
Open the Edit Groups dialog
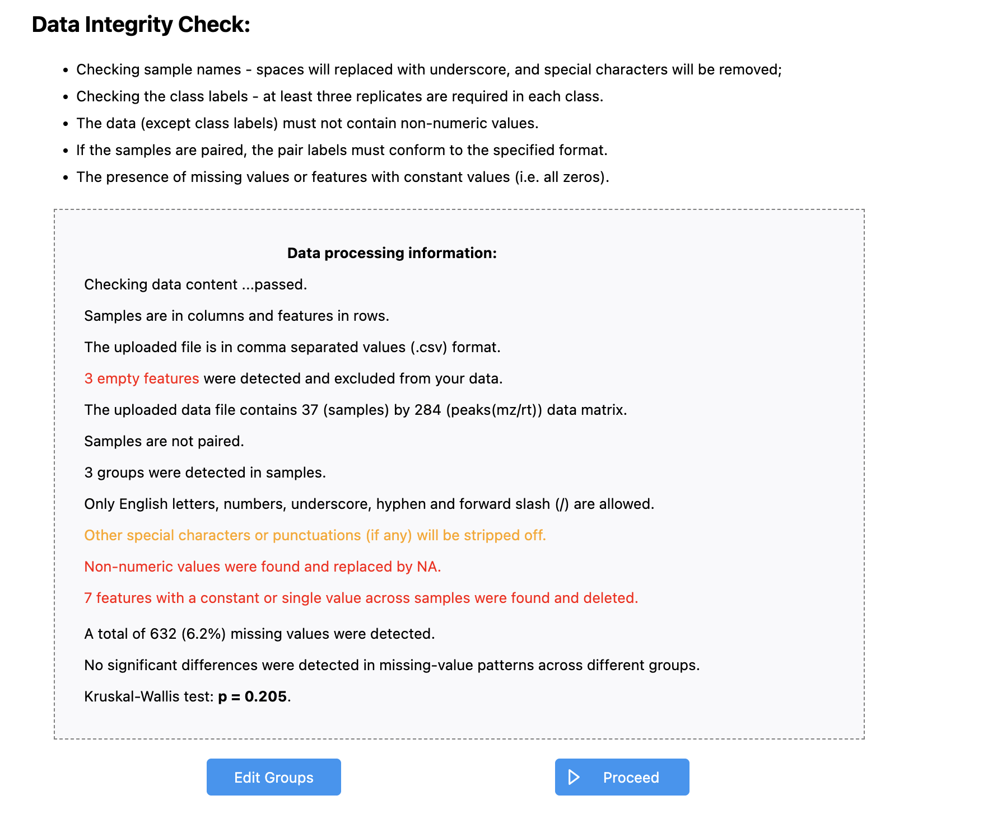coord(273,777)
